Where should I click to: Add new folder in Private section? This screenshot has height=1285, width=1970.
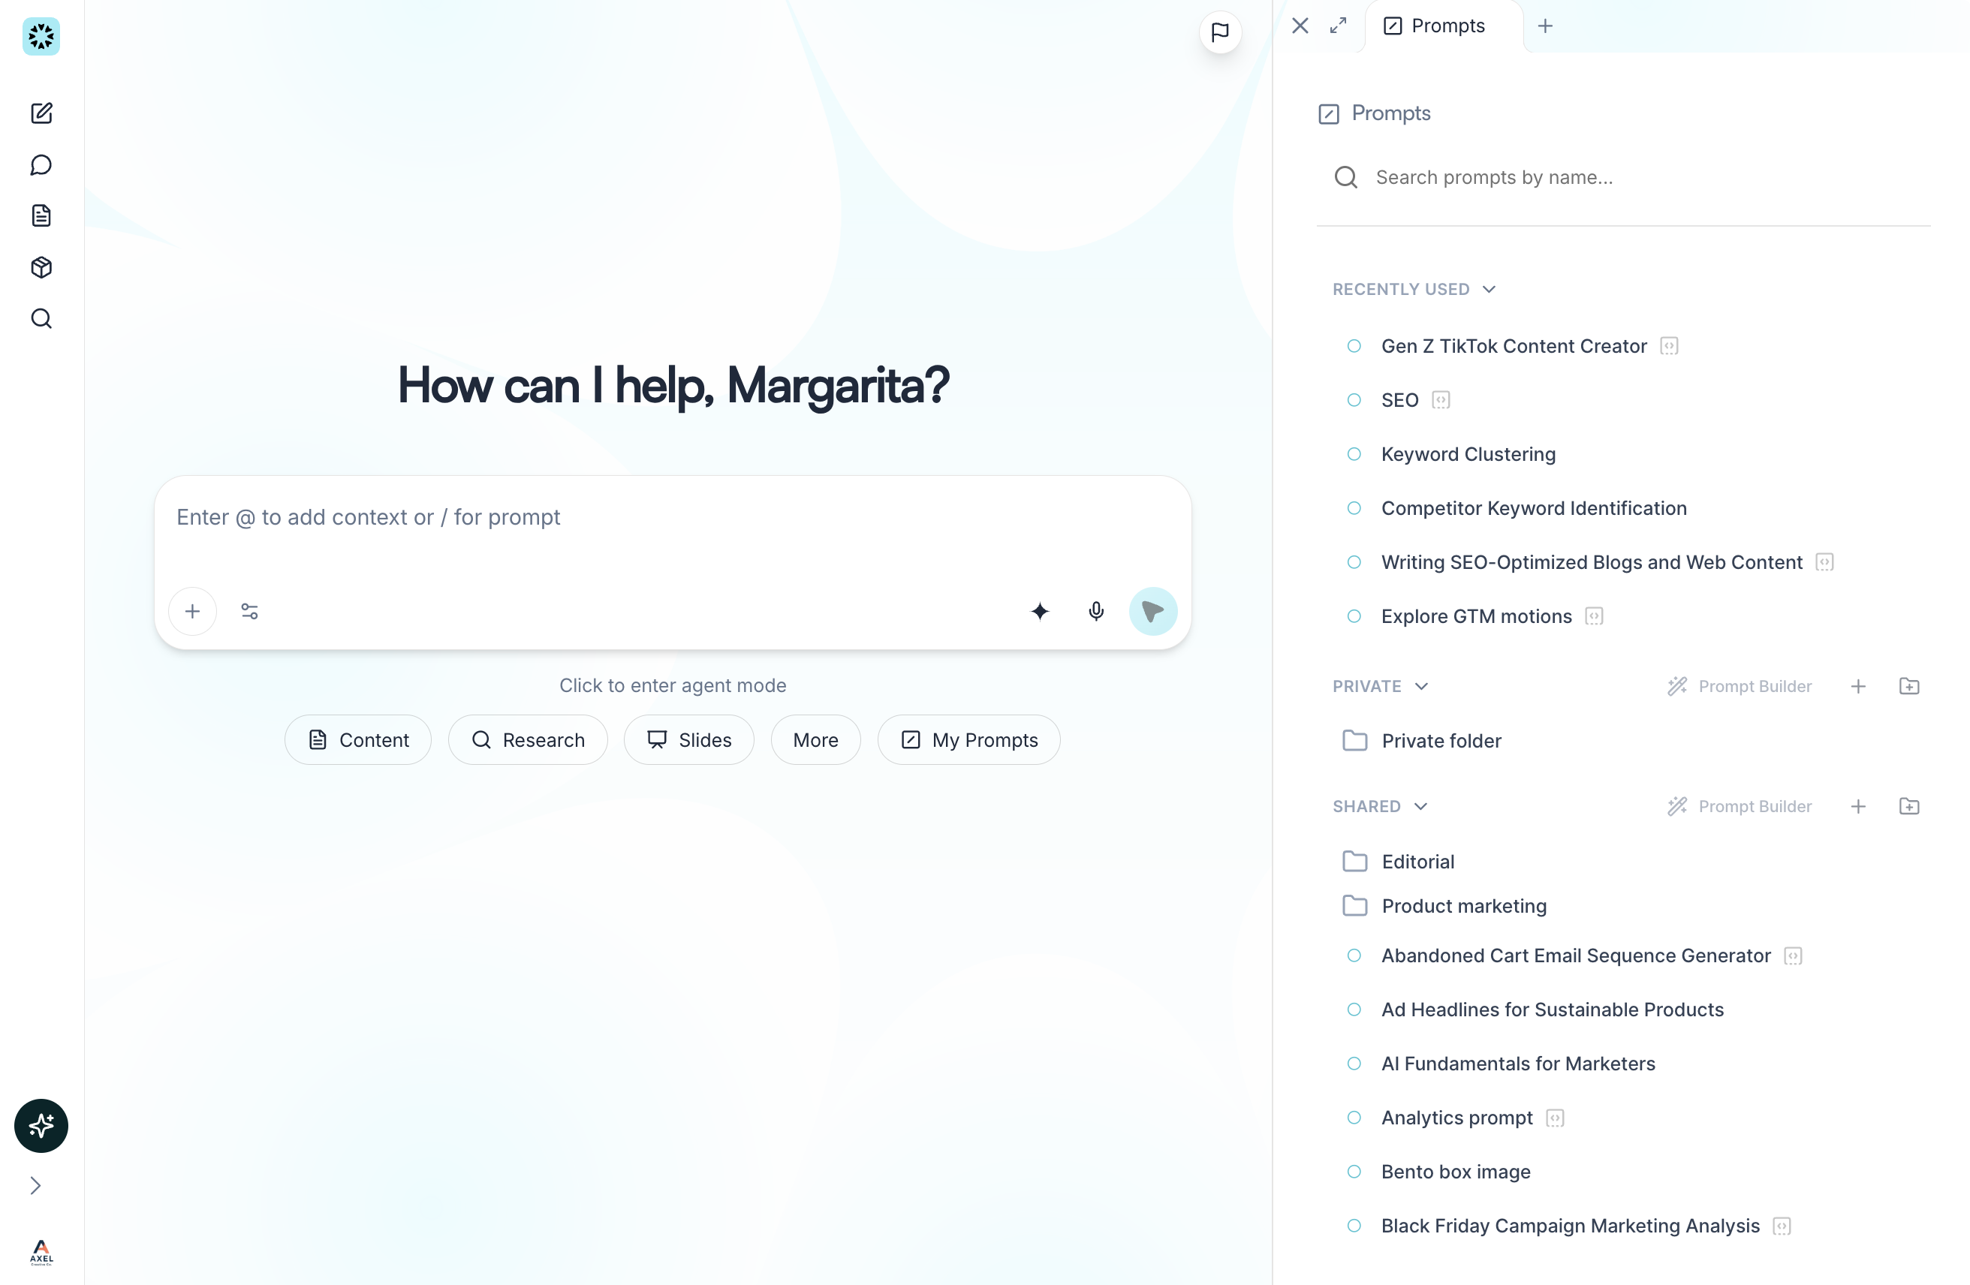coord(1908,686)
